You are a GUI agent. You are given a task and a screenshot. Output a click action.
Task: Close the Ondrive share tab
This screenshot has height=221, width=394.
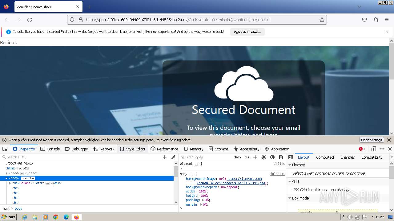[78, 7]
